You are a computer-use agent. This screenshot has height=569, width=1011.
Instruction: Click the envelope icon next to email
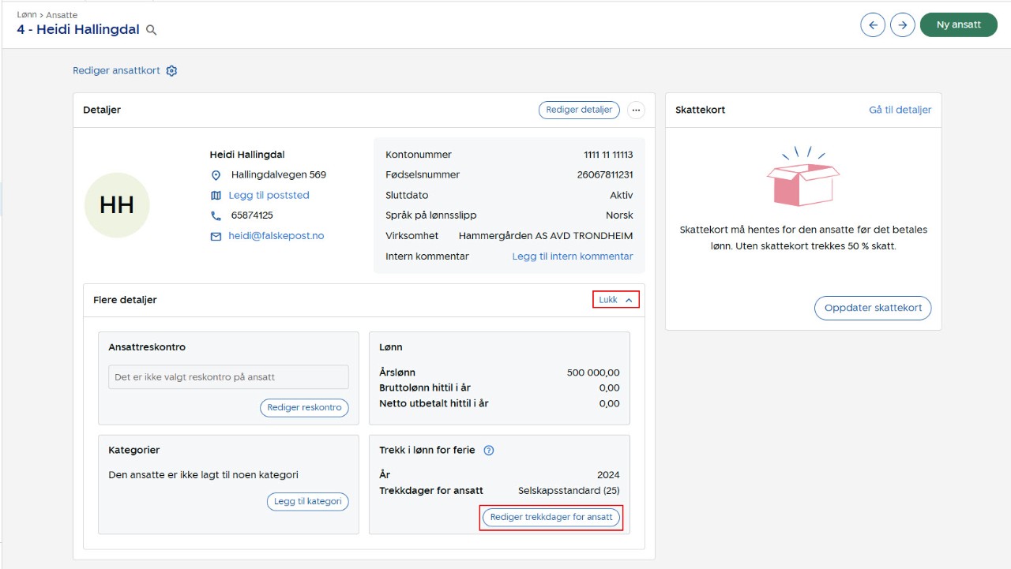[216, 236]
